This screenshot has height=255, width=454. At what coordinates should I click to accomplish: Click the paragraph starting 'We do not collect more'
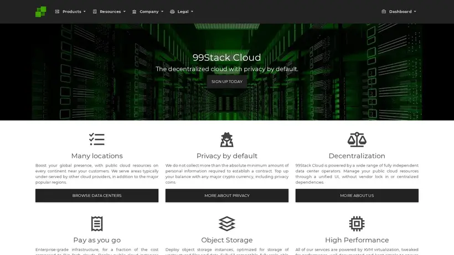pos(226,174)
